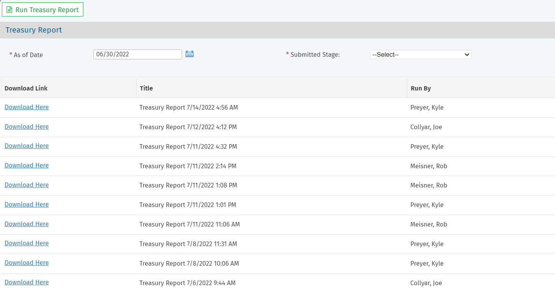Download the Treasury Report from 7/14/2022
Screen dimensions: 555x289
27,107
